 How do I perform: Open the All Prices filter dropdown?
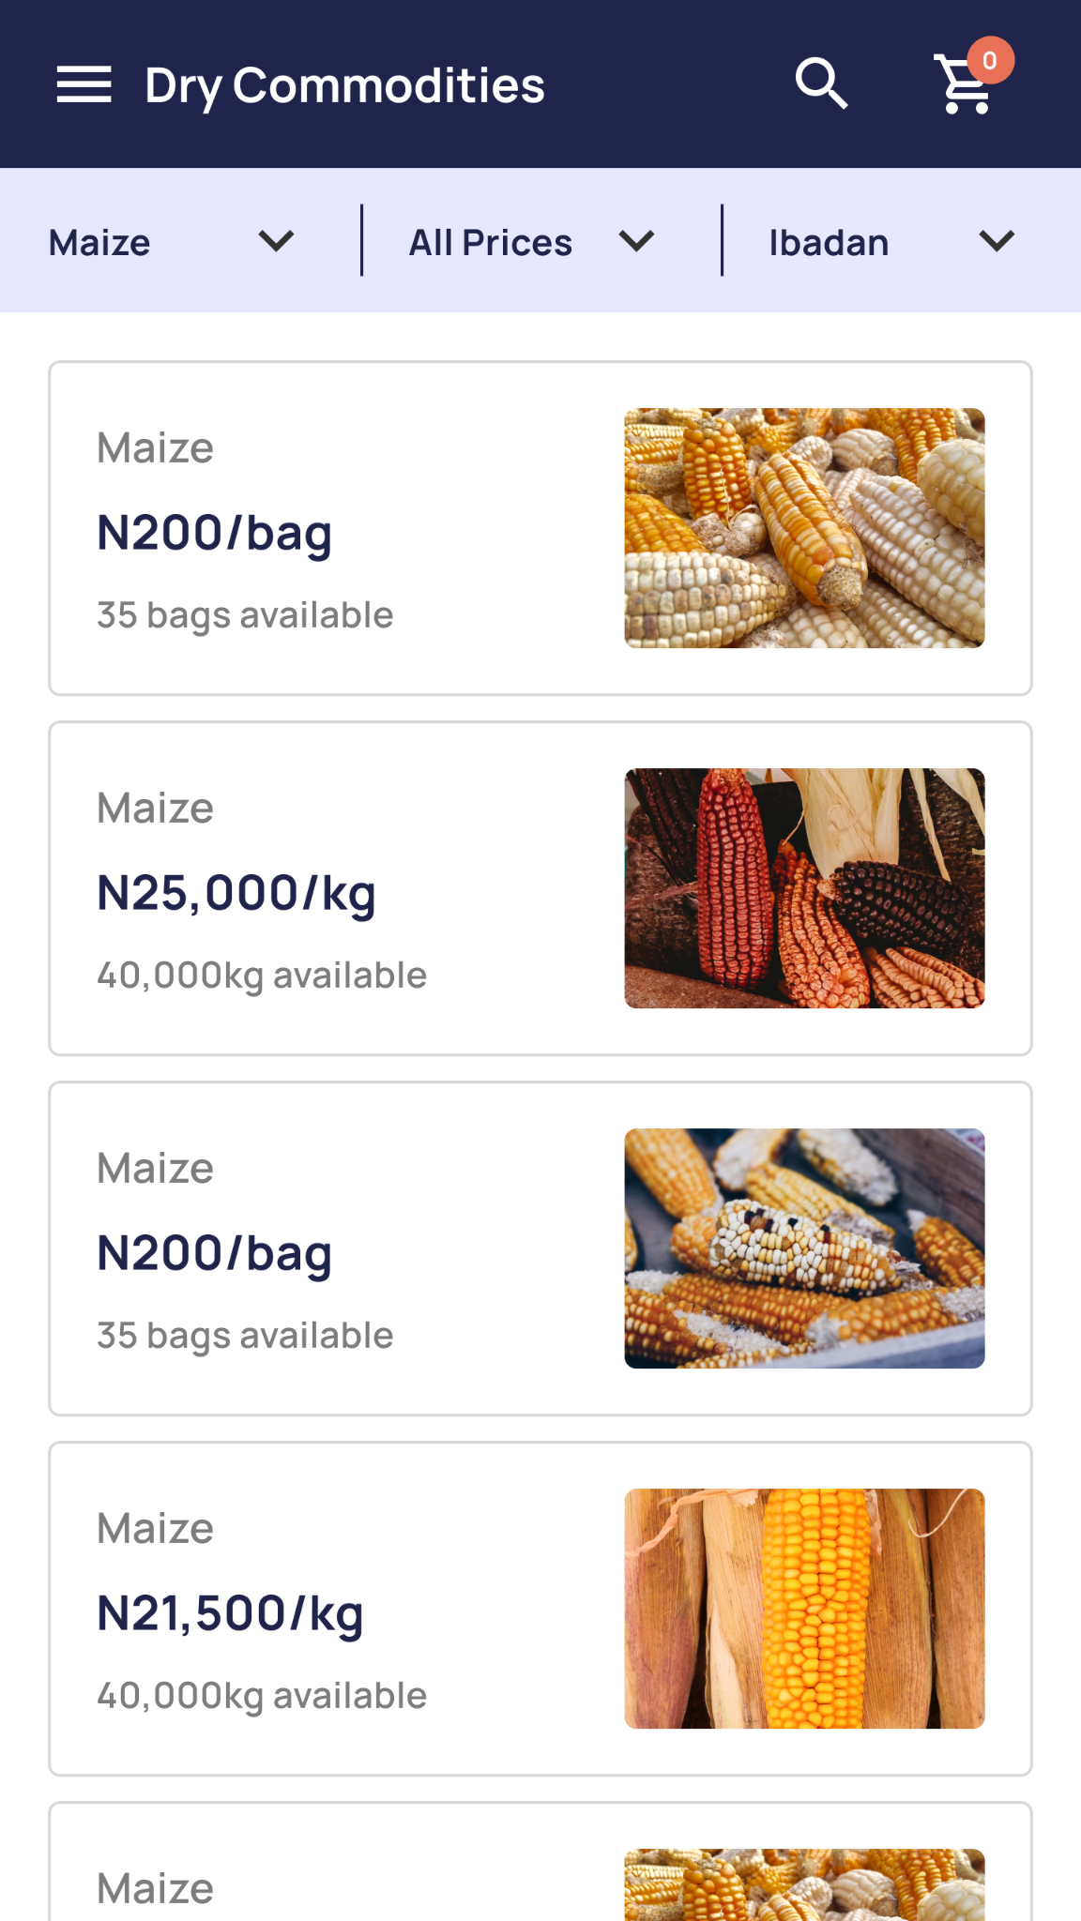coord(531,242)
